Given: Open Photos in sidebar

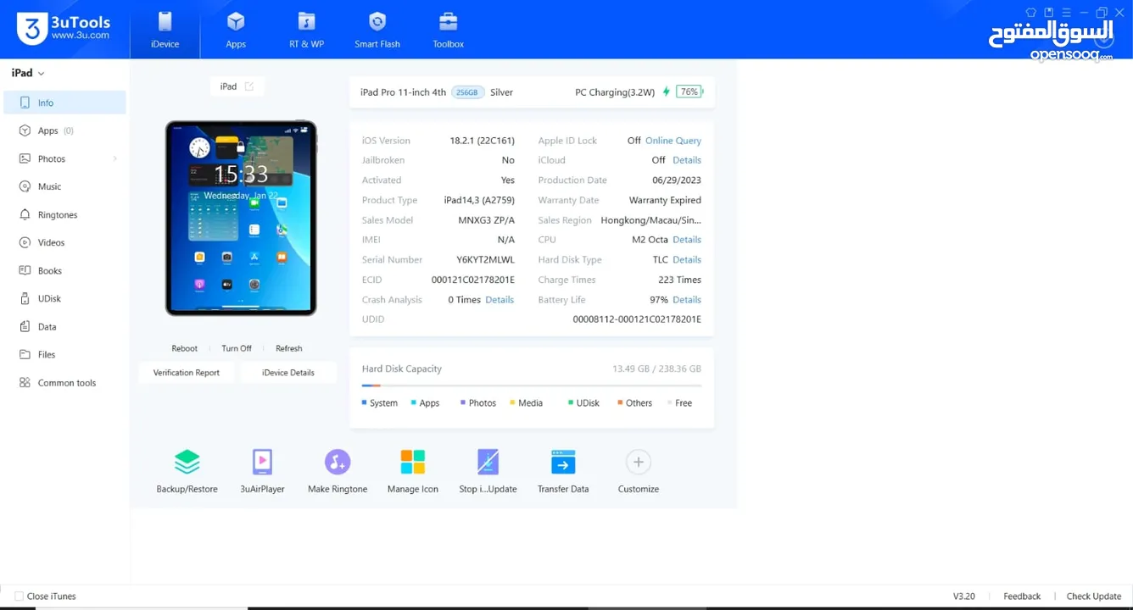Looking at the screenshot, I should [65, 158].
